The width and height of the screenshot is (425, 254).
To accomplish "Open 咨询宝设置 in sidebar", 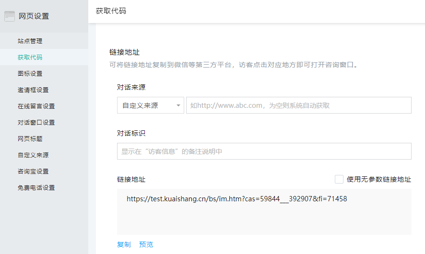I will 33,172.
